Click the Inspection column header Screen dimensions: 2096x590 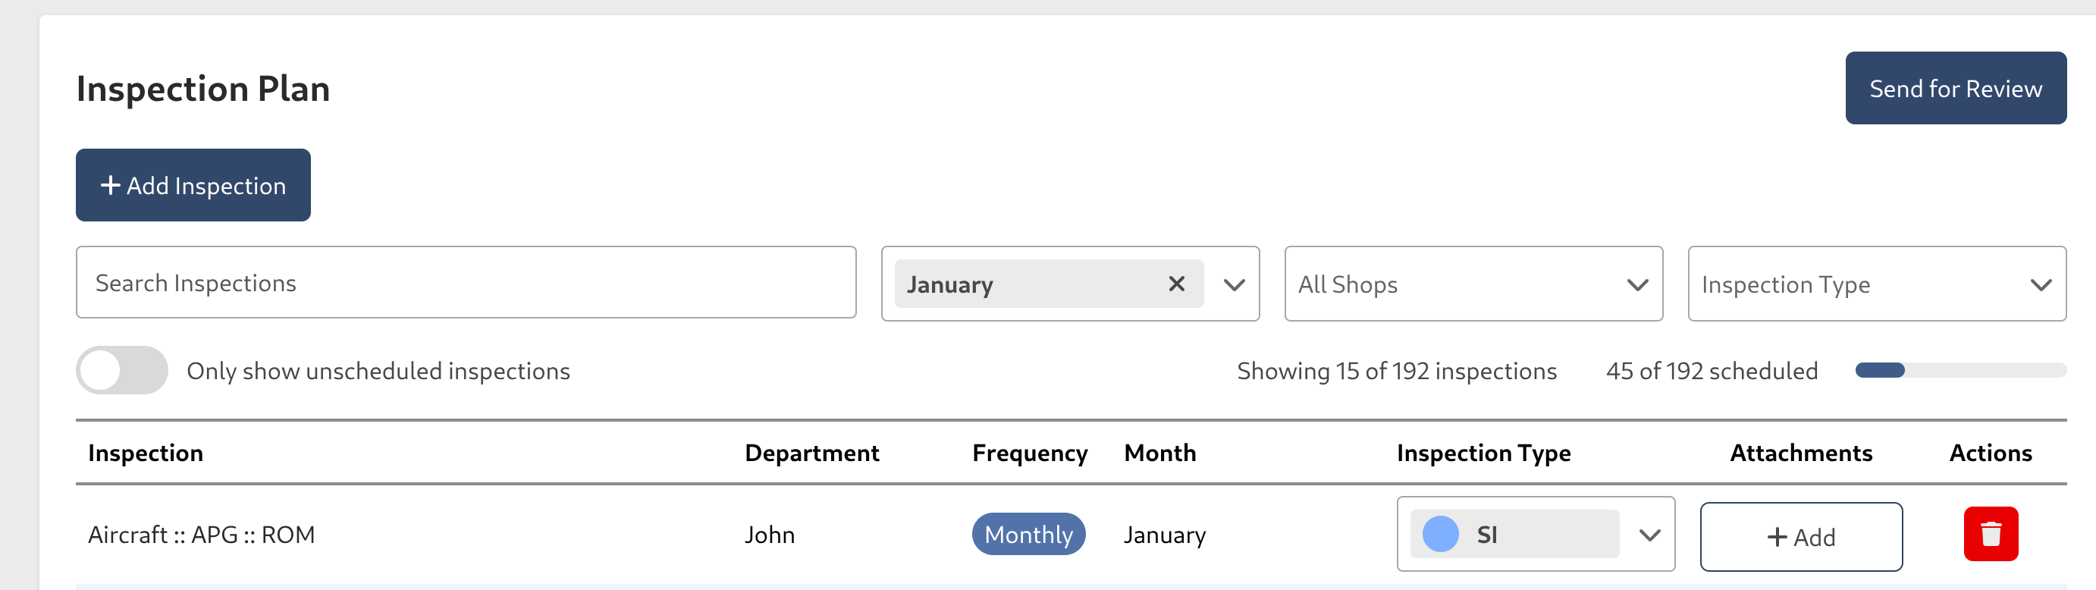click(x=146, y=453)
